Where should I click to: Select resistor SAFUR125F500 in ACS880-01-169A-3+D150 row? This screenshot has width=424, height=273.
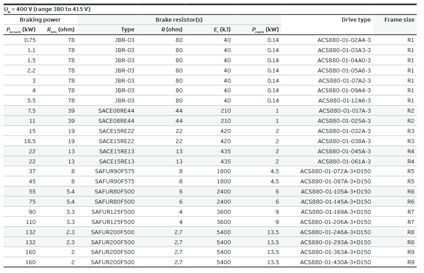coord(113,212)
